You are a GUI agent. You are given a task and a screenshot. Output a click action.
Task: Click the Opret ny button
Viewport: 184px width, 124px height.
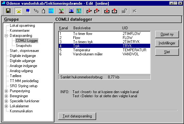tap(167, 34)
